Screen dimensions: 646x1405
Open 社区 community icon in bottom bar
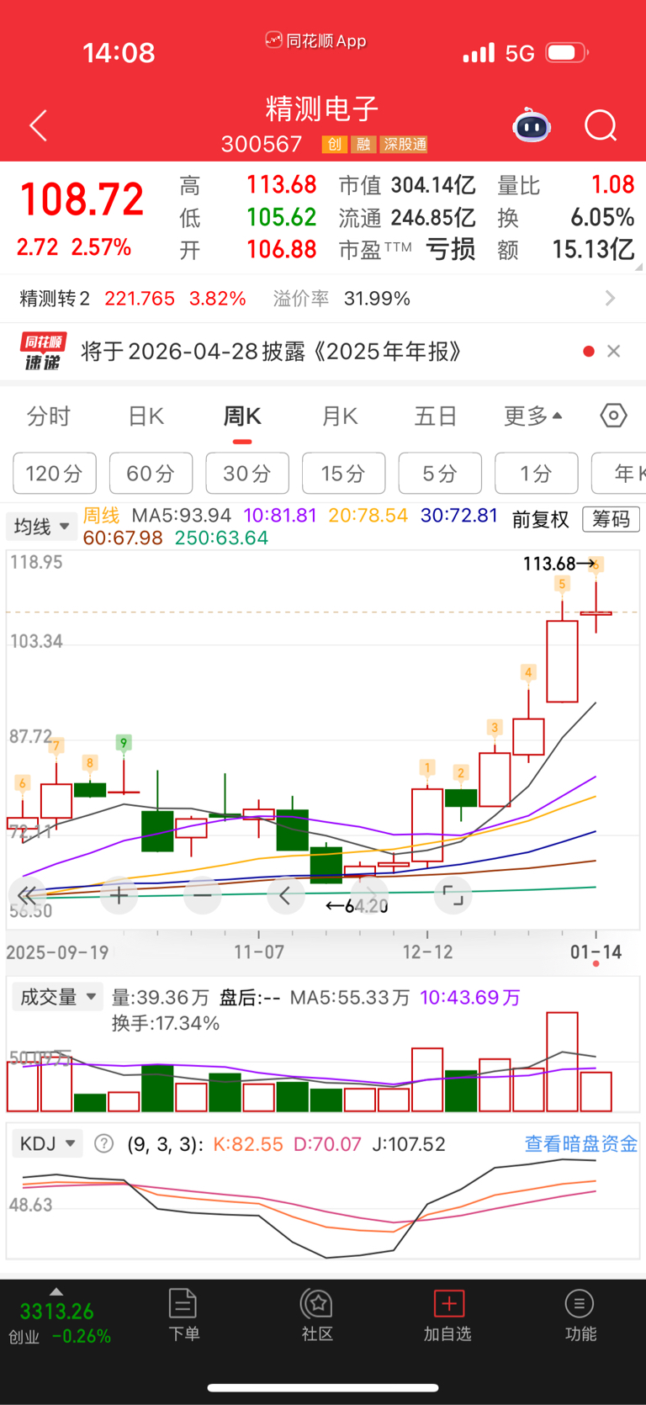[317, 1304]
